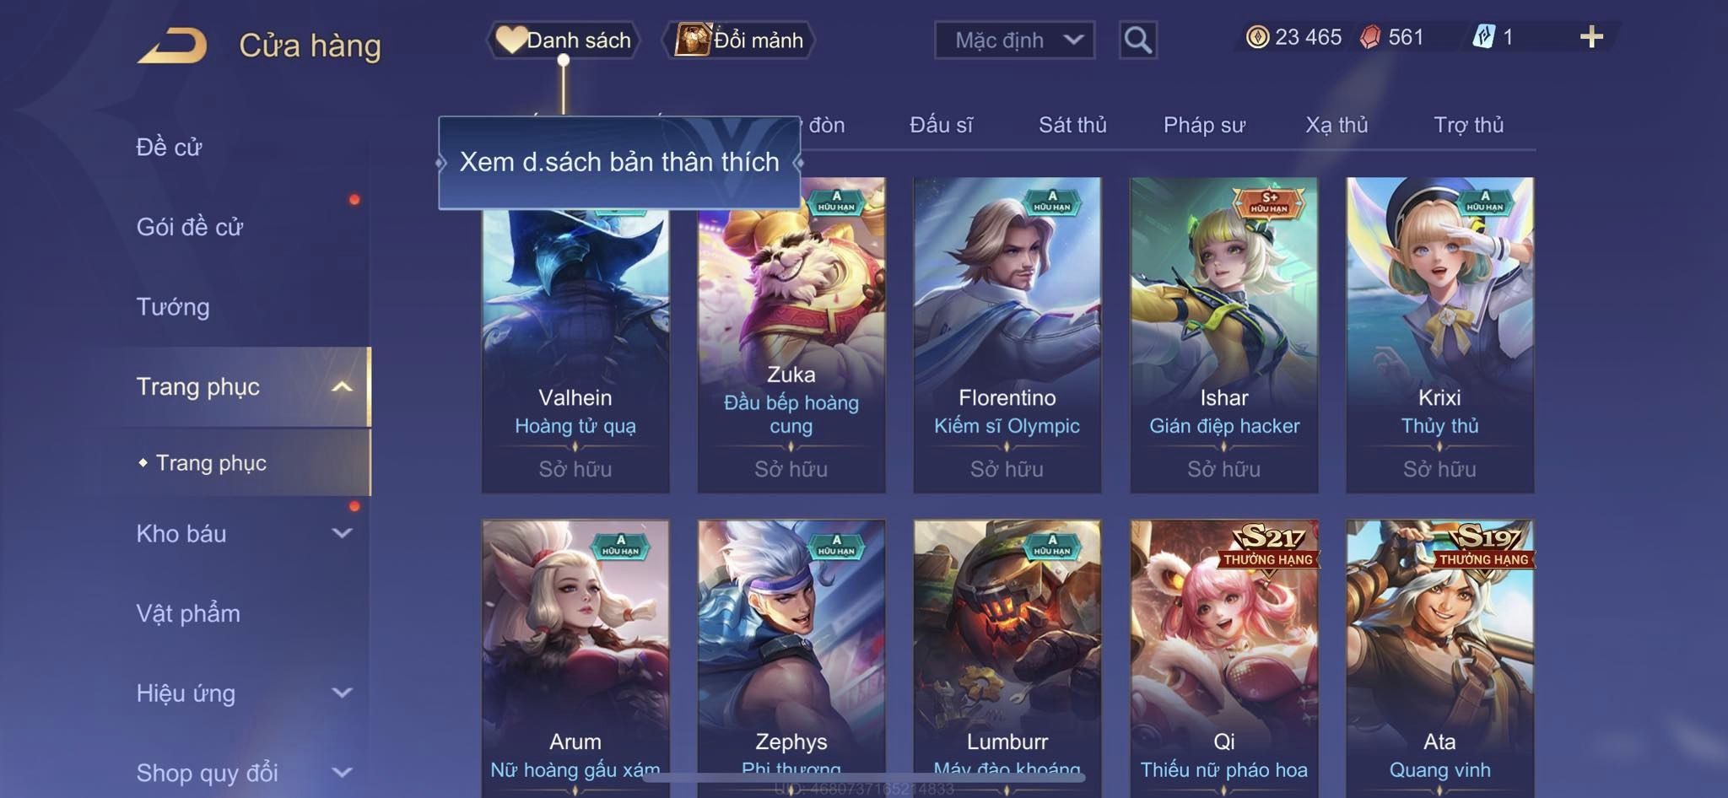
Task: Open the Krixi Thủy thủ skin card
Action: pos(1439,335)
